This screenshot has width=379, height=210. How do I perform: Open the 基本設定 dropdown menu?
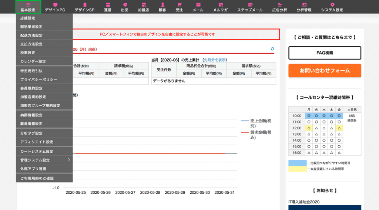pos(28,7)
